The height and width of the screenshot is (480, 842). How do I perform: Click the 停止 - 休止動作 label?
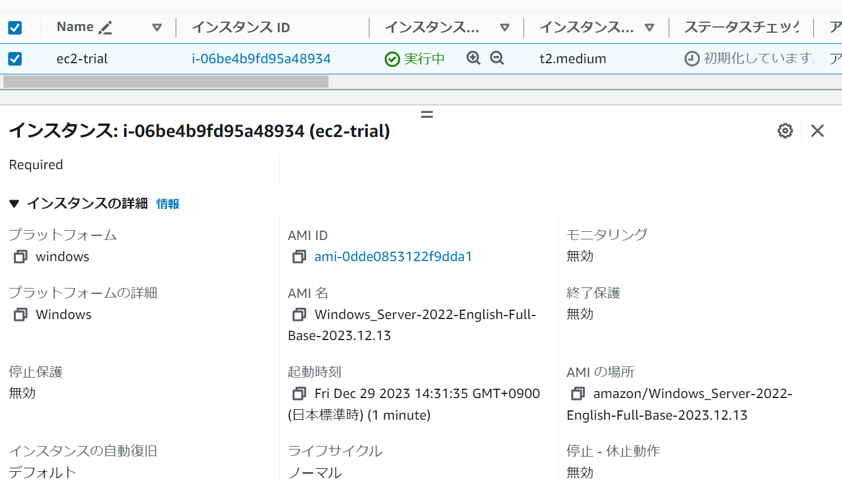tap(613, 451)
